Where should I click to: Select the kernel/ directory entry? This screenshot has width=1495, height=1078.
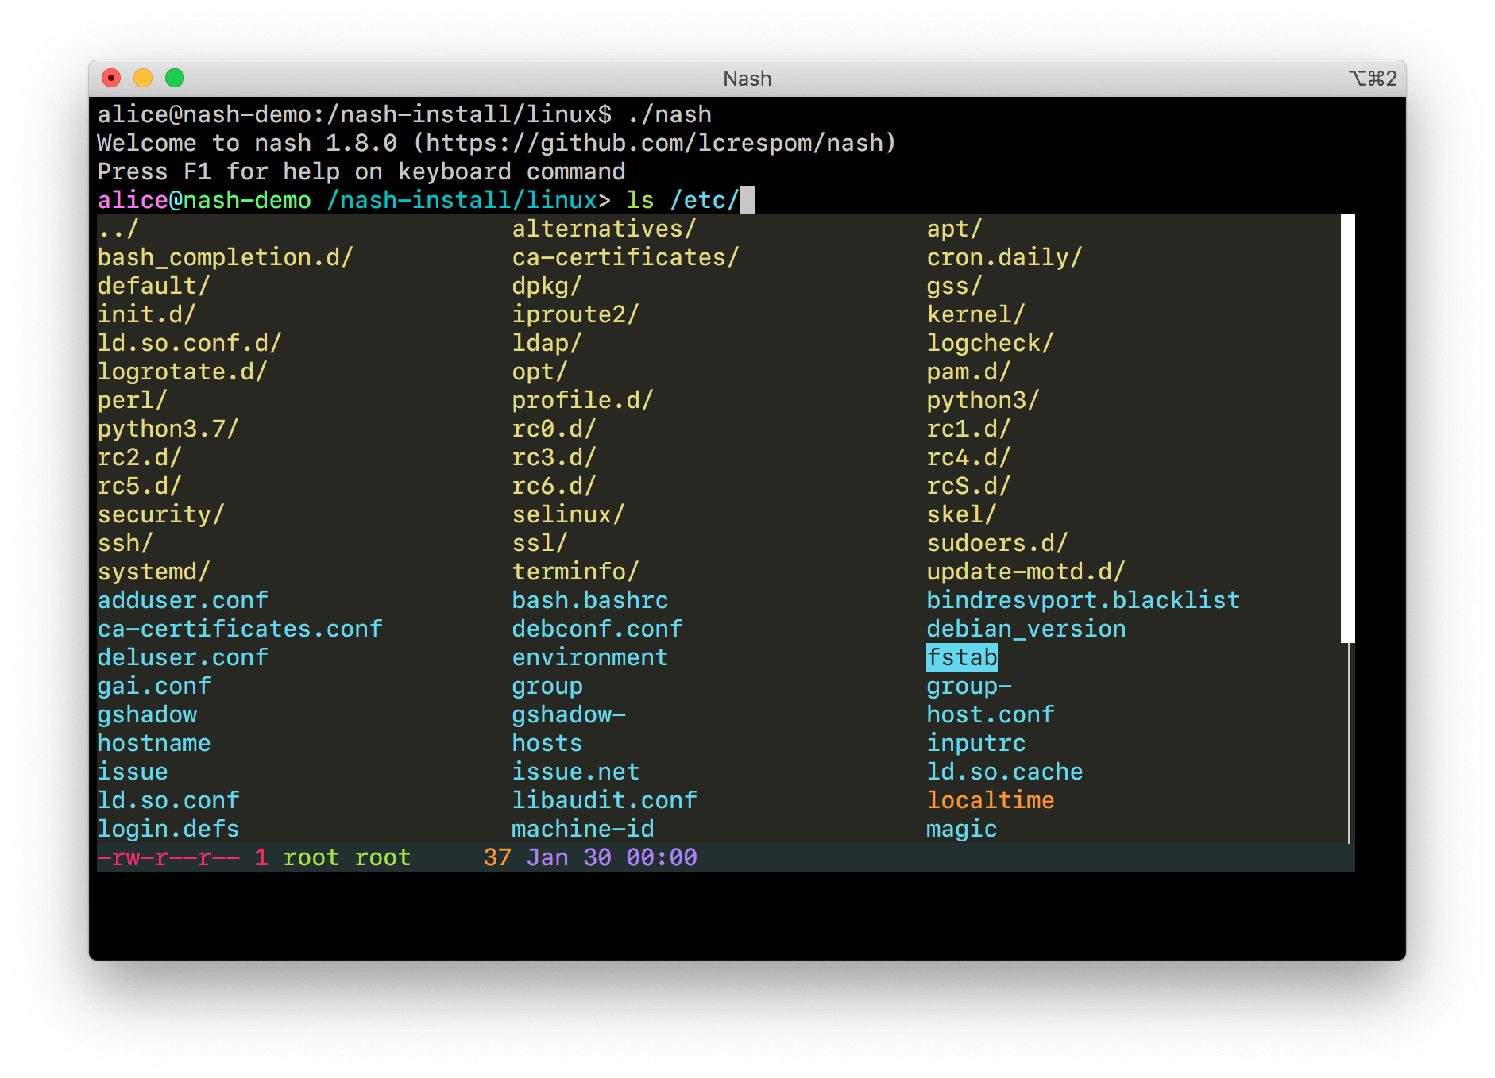point(975,314)
